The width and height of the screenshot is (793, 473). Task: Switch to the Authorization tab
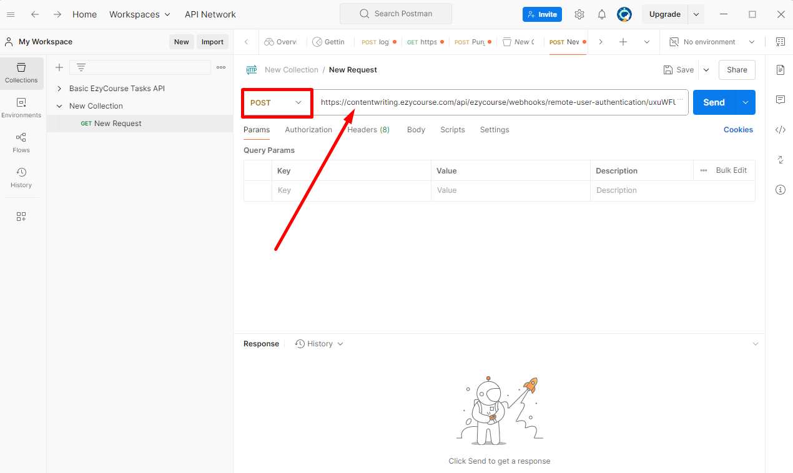coord(308,130)
